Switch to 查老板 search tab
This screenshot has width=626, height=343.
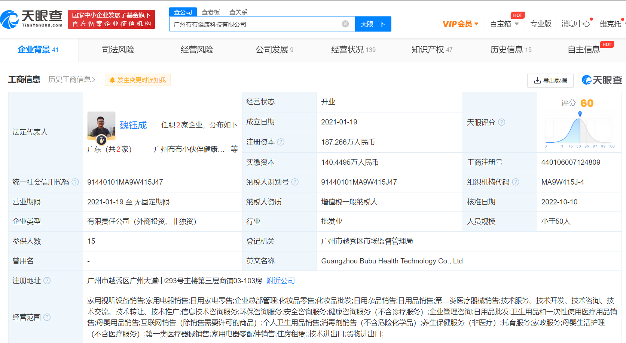pos(211,12)
